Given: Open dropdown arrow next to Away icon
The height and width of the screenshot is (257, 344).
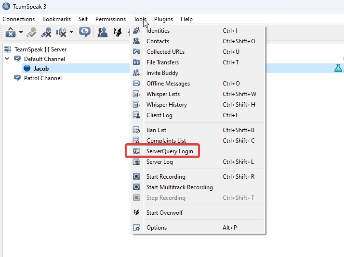Looking at the screenshot, I should point(21,33).
